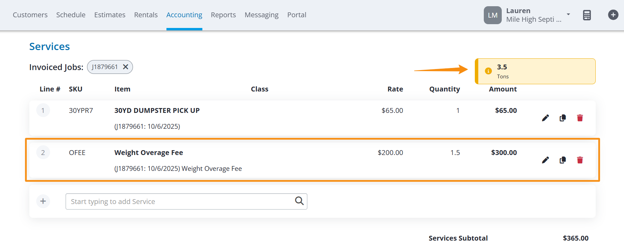Viewport: 624px width, 252px height.
Task: Edit the 30YD DUMPSTER PICK UP line
Action: 545,118
